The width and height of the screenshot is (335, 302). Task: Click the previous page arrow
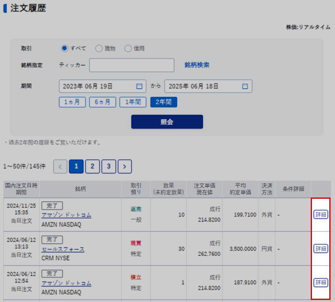pyautogui.click(x=60, y=167)
